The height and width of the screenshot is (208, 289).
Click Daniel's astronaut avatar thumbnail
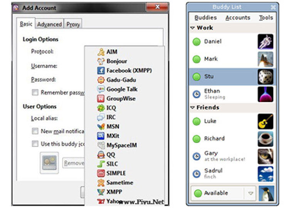(x=265, y=42)
